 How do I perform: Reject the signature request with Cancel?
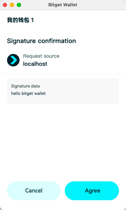[34, 191]
